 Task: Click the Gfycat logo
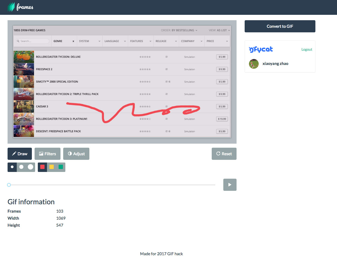tap(261, 49)
